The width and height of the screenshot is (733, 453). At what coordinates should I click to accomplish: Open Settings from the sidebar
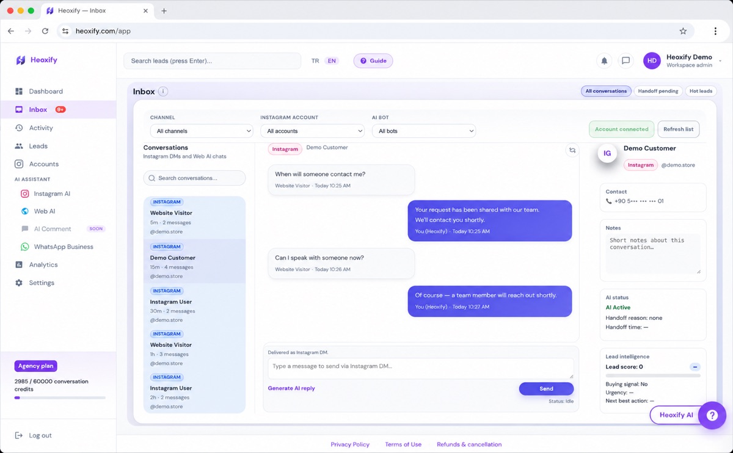pos(42,283)
